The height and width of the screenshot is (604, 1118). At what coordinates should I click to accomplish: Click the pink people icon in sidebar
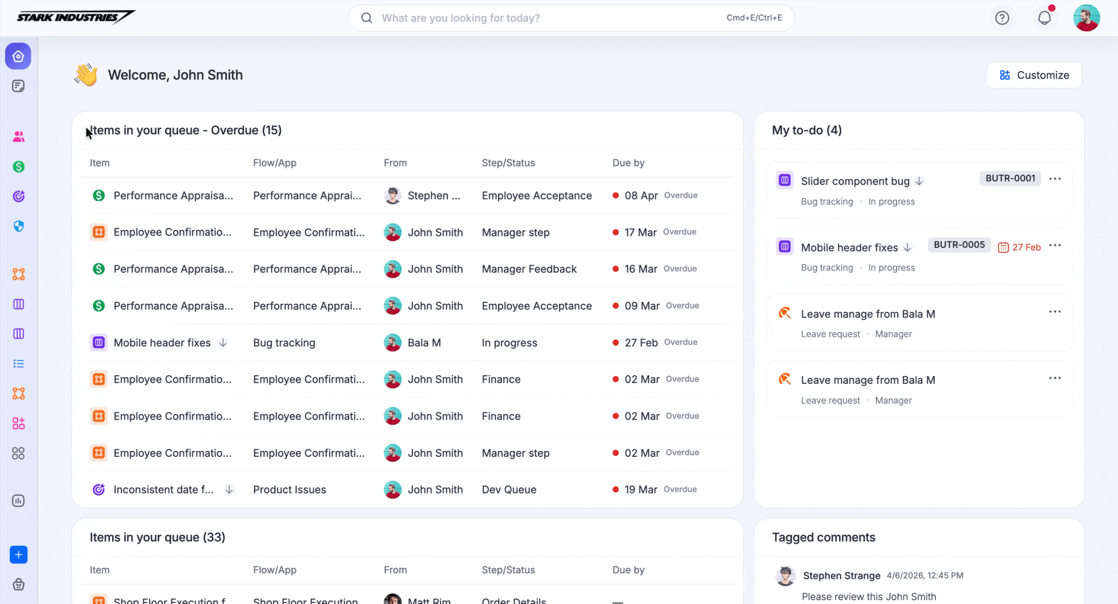click(18, 137)
